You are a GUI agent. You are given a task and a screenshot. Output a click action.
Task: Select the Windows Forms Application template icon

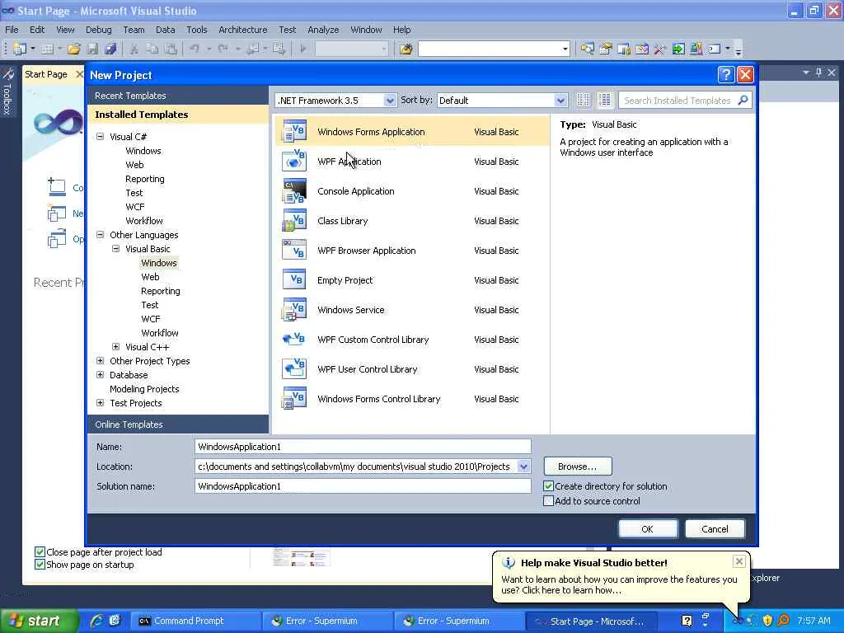click(294, 131)
